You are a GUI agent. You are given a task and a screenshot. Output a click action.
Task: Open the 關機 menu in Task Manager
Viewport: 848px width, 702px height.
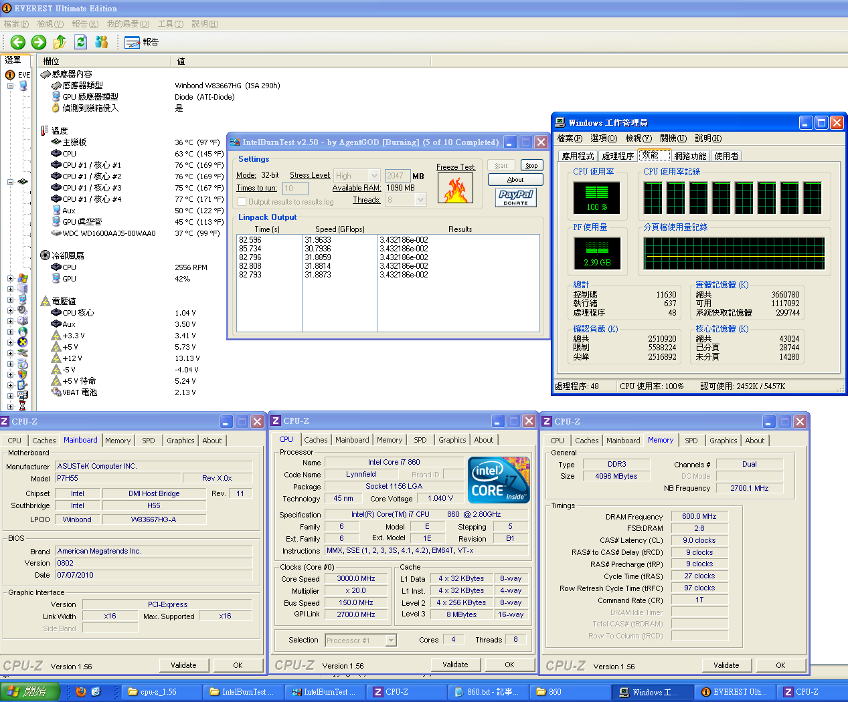pos(673,138)
